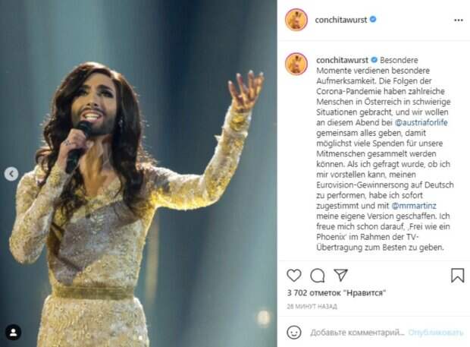Image resolution: width=470 pixels, height=347 pixels.
Task: Click the conchitawurst avatar in the header
Action: tap(296, 20)
